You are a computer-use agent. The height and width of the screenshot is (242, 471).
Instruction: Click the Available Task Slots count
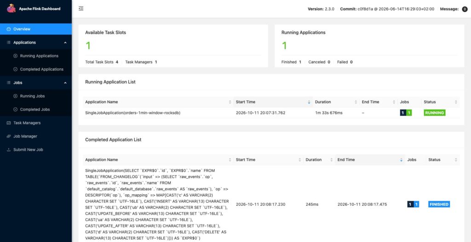pos(88,45)
